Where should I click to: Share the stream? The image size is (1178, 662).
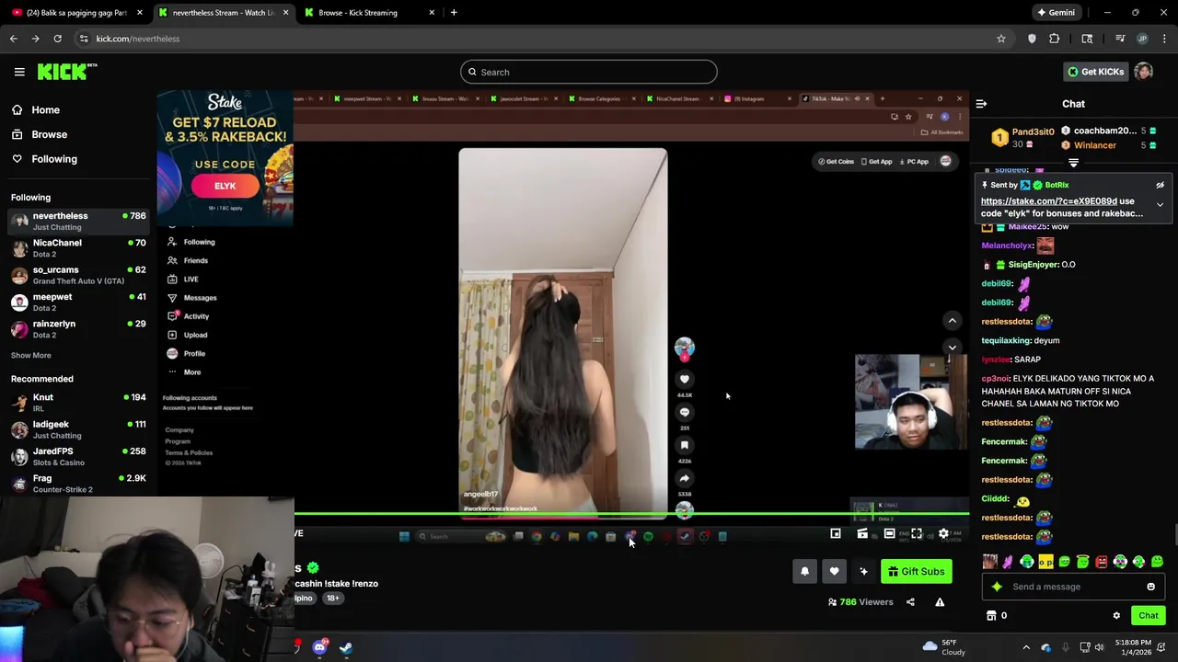910,602
